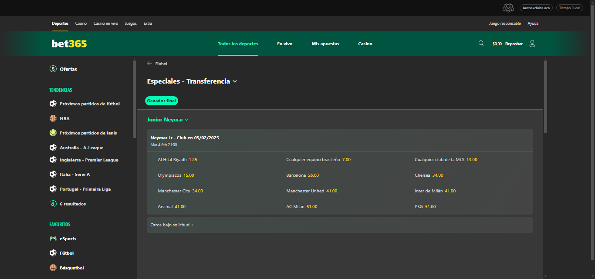The width and height of the screenshot is (595, 279).
Task: Open the search magnifier icon
Action: tap(481, 44)
